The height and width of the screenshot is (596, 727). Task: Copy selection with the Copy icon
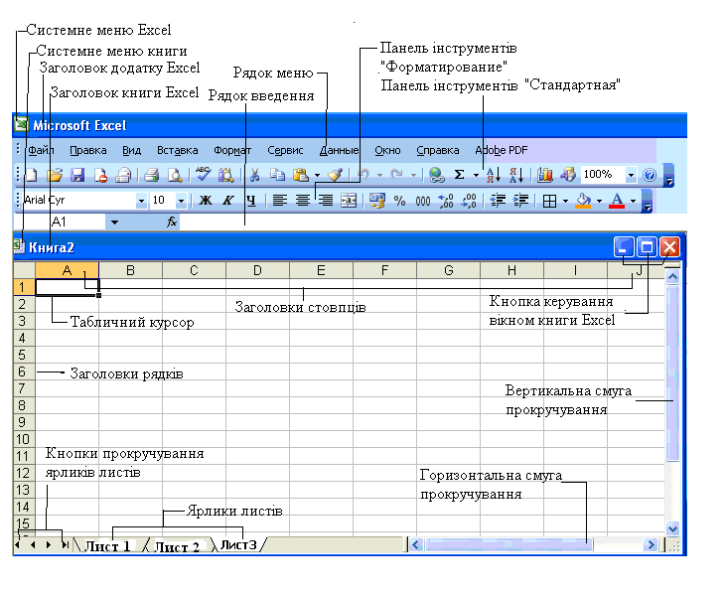click(x=277, y=175)
